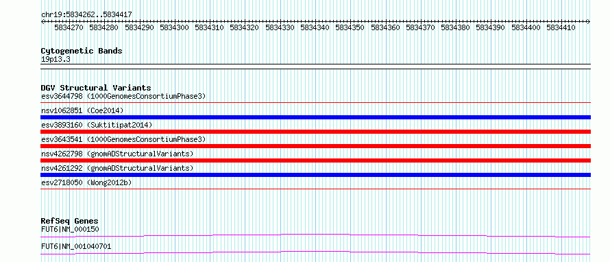
Task: Click the esv2718050 (Wong2012b) label
Action: click(x=86, y=182)
